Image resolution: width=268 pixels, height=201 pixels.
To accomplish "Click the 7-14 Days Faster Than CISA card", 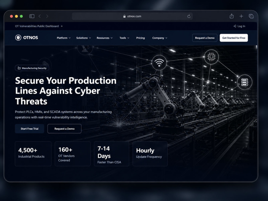I will (111, 154).
